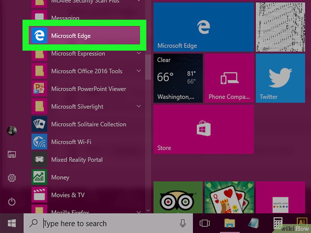Viewport: 311px width, 233px height.
Task: Open the Washington weather tile
Action: pos(178,78)
